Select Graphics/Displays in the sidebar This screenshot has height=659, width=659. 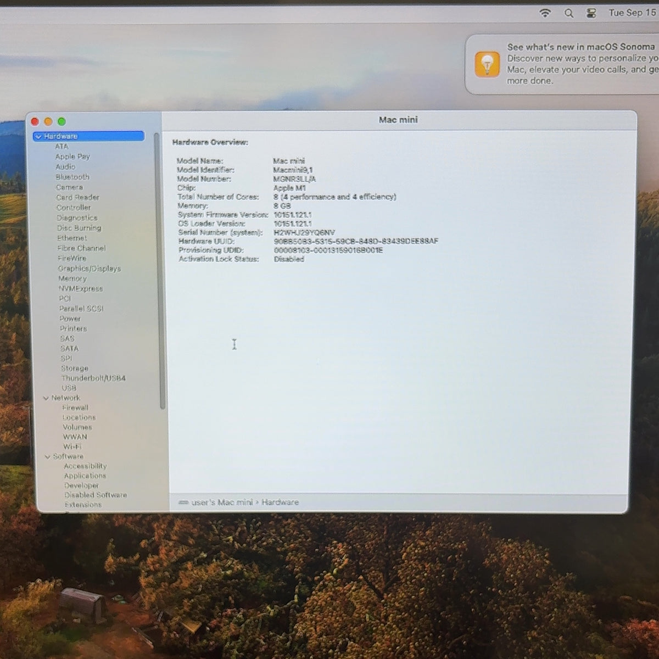click(x=90, y=269)
